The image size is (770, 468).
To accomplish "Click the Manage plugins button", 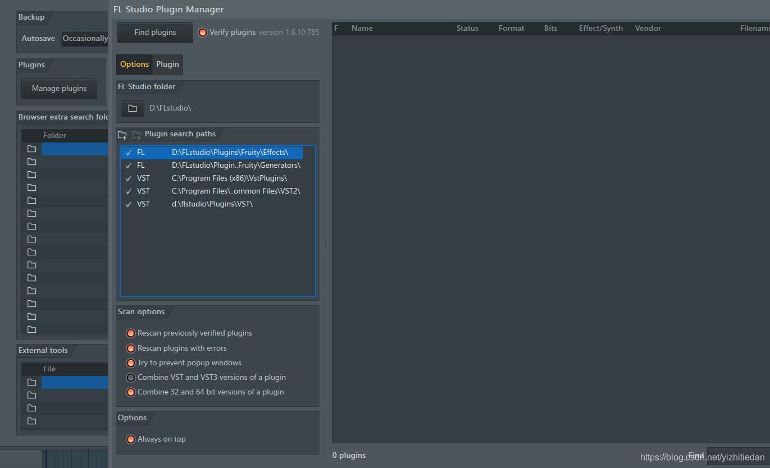I will tap(59, 88).
